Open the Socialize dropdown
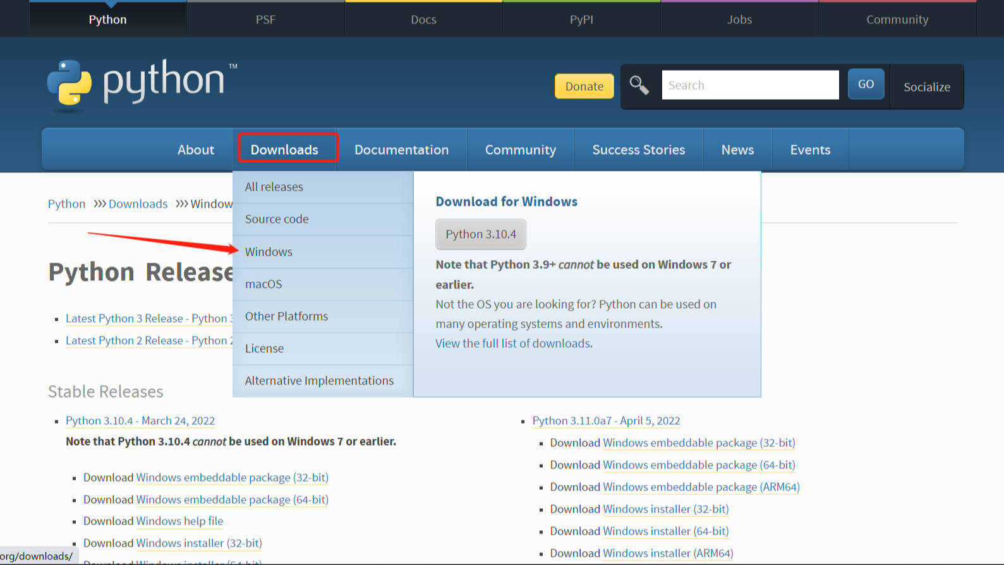Image resolution: width=1004 pixels, height=565 pixels. click(926, 87)
